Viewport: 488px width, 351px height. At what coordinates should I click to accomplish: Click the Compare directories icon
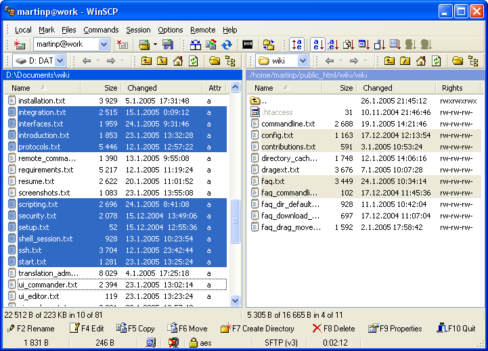pos(196,45)
